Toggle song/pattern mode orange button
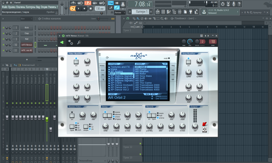 click(73, 8)
